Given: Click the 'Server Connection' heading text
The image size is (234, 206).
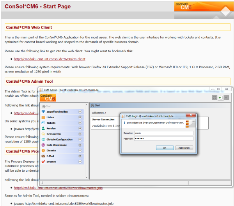Looking at the screenshot, I should (x=103, y=119).
